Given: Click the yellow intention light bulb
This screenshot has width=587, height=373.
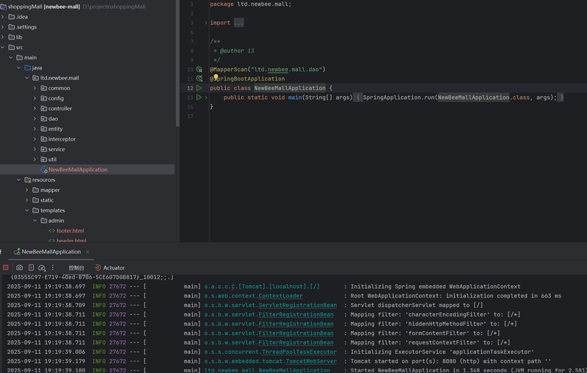Looking at the screenshot, I should pos(216,77).
